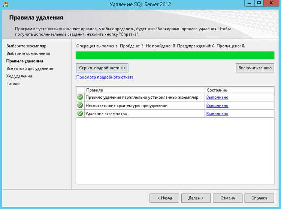This screenshot has width=281, height=209.
Task: Maximize the Удаление SQL Server 2012 window
Action: point(259,3)
